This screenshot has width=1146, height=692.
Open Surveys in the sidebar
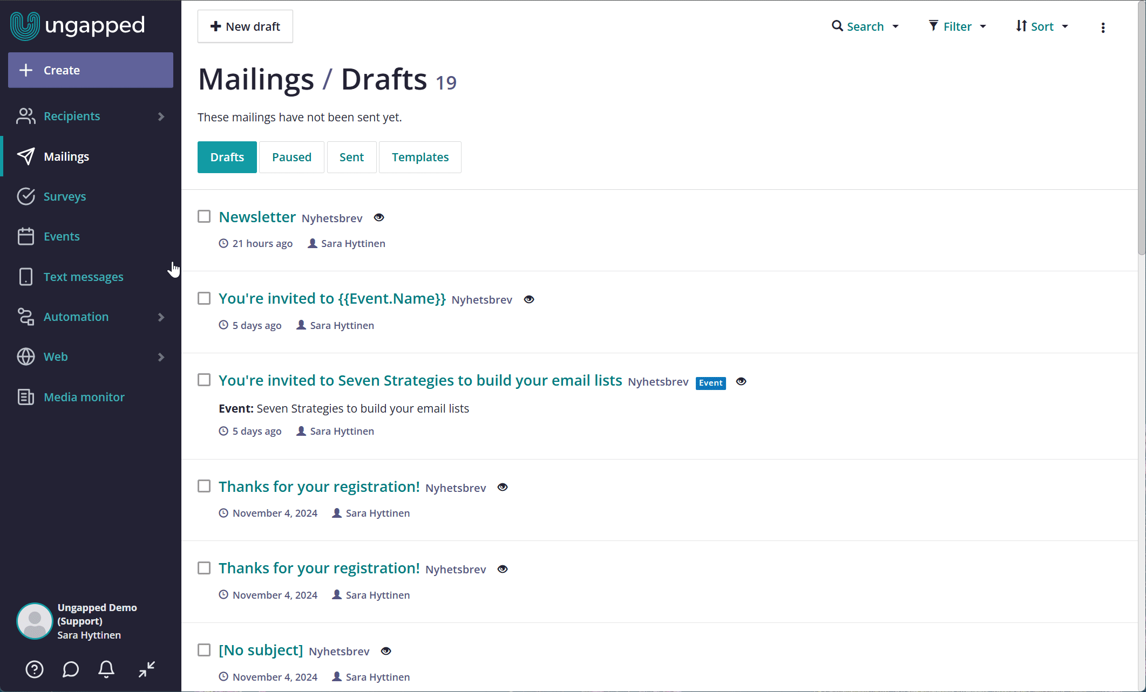point(65,196)
